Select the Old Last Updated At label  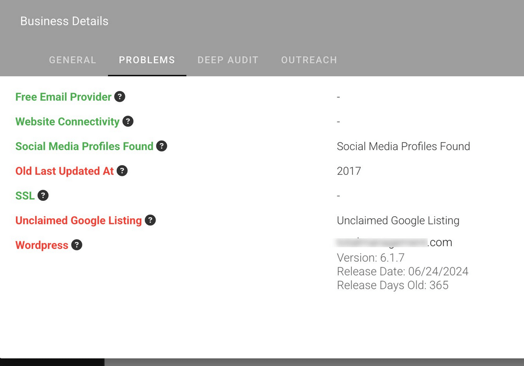point(63,171)
